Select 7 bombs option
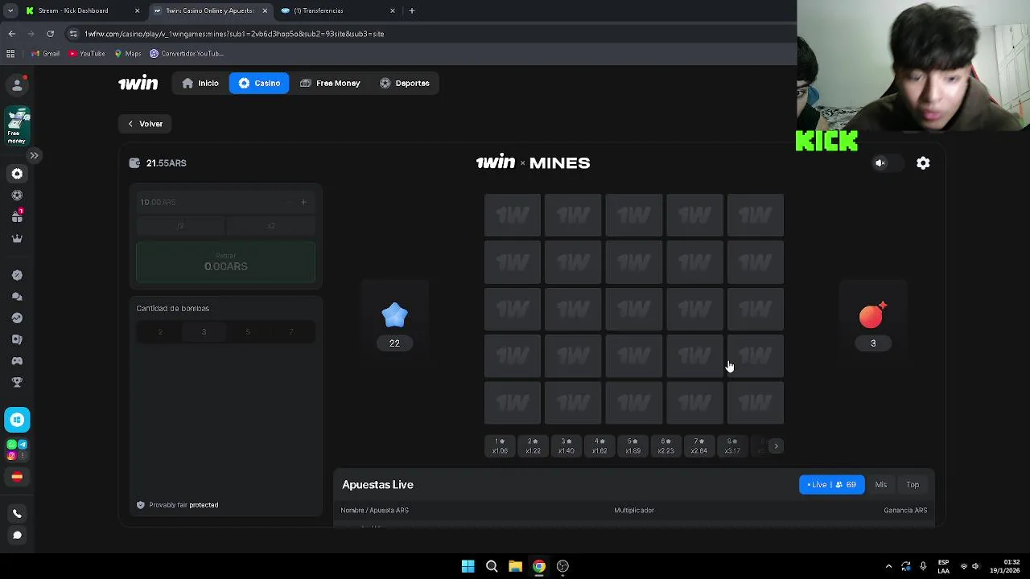The image size is (1030, 579). coord(291,332)
